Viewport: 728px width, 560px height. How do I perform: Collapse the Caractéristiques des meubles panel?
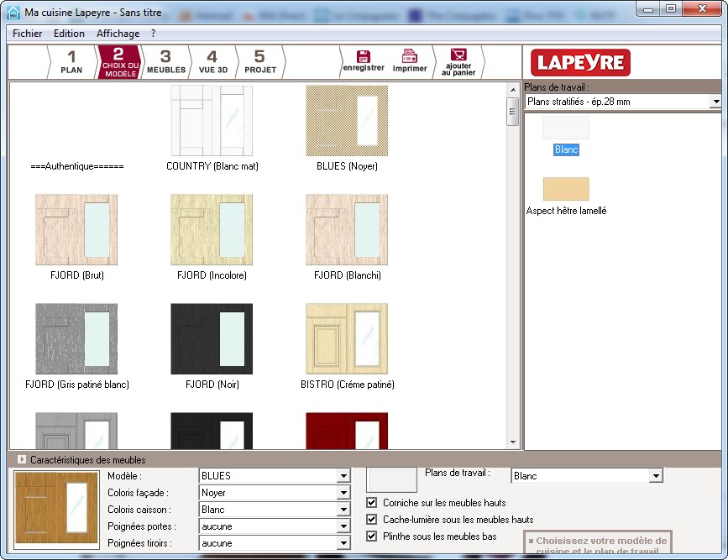21,460
